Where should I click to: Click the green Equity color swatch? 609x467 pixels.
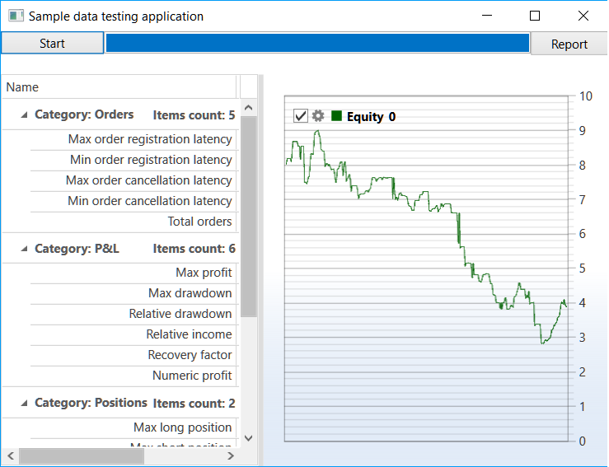(336, 115)
